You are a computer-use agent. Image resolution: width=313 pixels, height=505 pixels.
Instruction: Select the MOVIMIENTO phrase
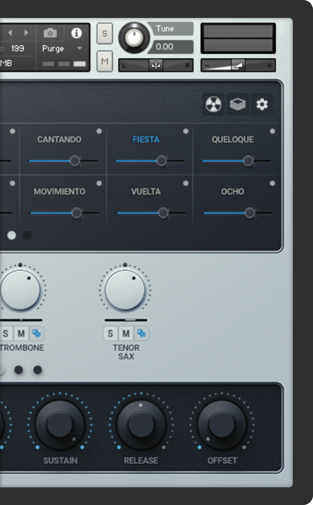[x=59, y=192]
